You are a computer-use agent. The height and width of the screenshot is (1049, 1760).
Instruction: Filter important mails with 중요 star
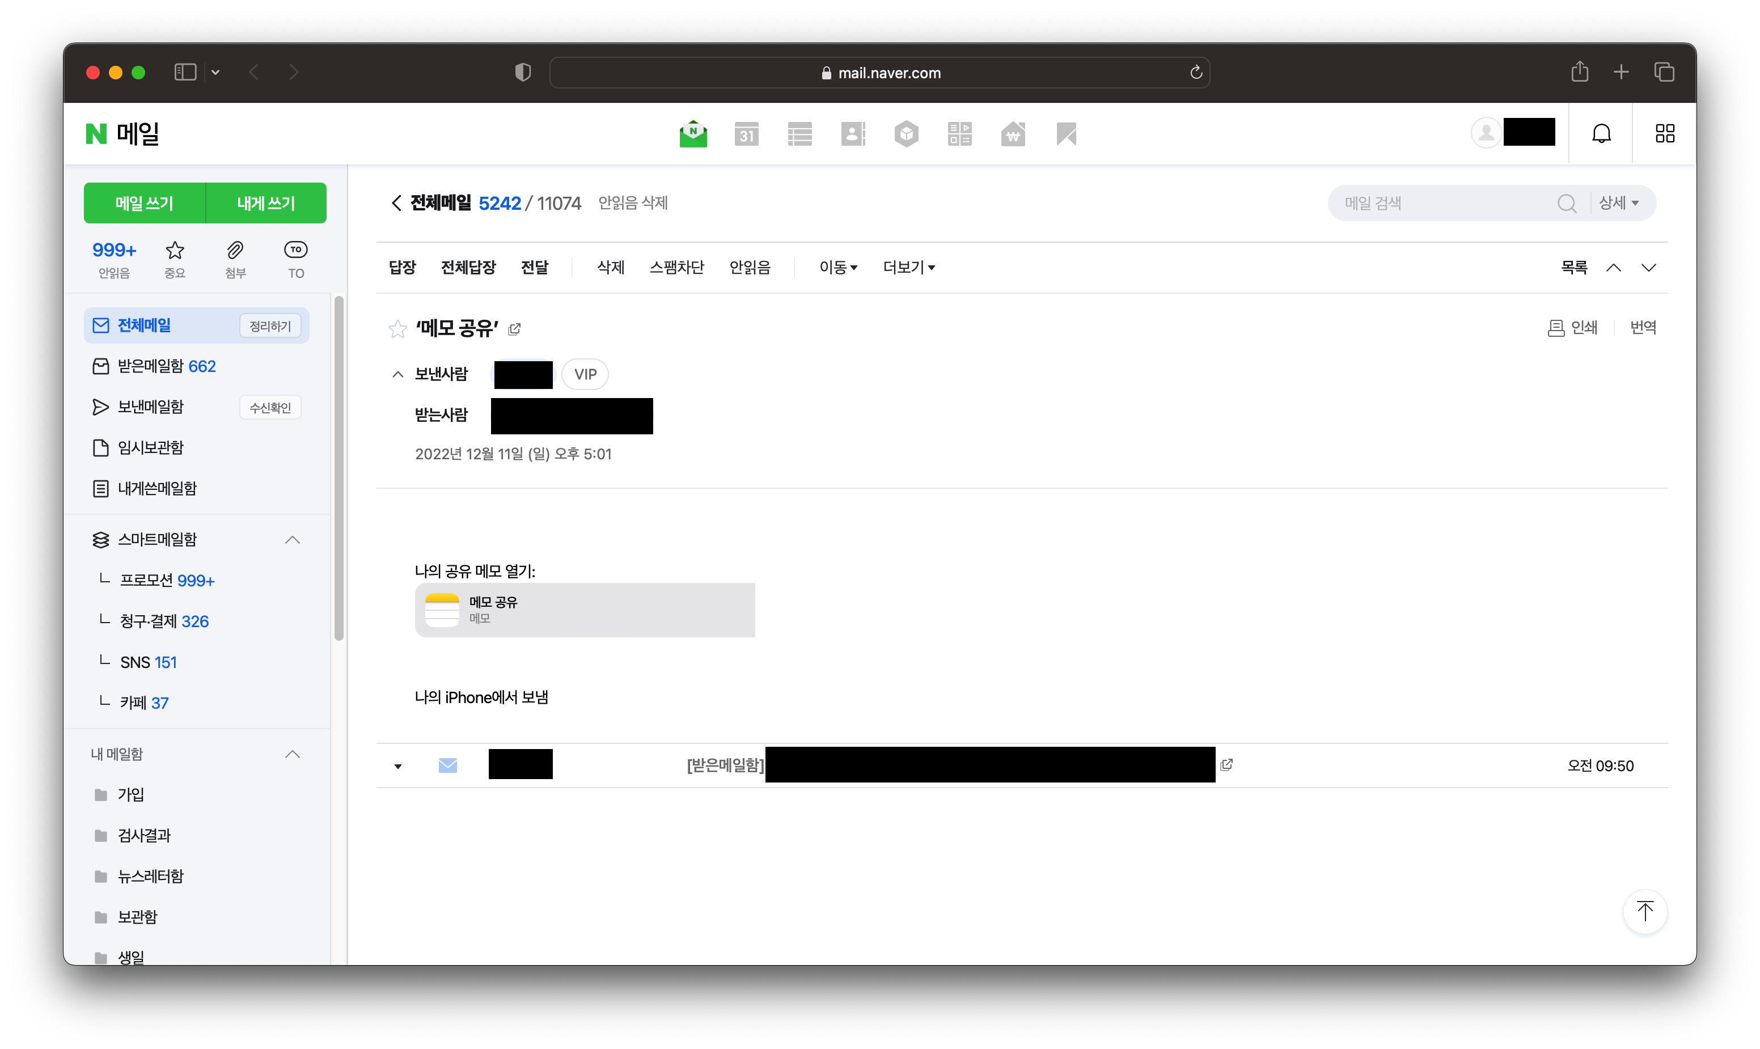[x=175, y=250]
